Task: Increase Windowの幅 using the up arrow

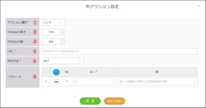Action: (62, 40)
